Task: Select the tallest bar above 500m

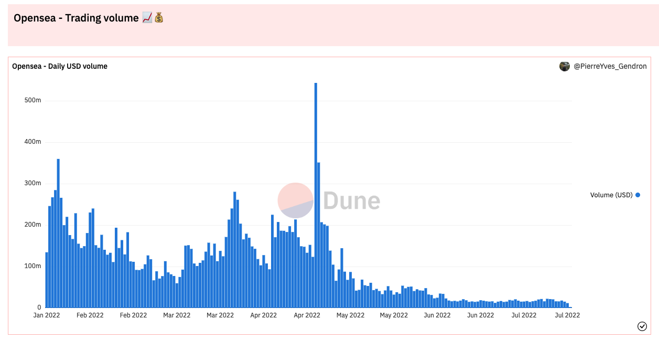Action: click(316, 194)
